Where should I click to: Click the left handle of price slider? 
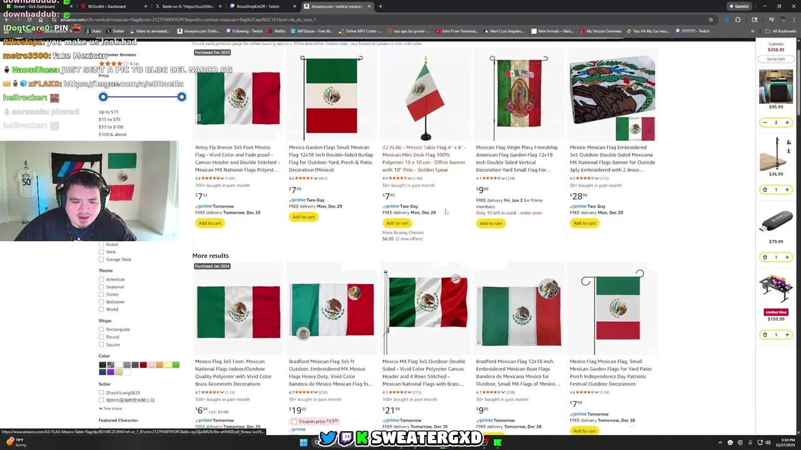103,97
